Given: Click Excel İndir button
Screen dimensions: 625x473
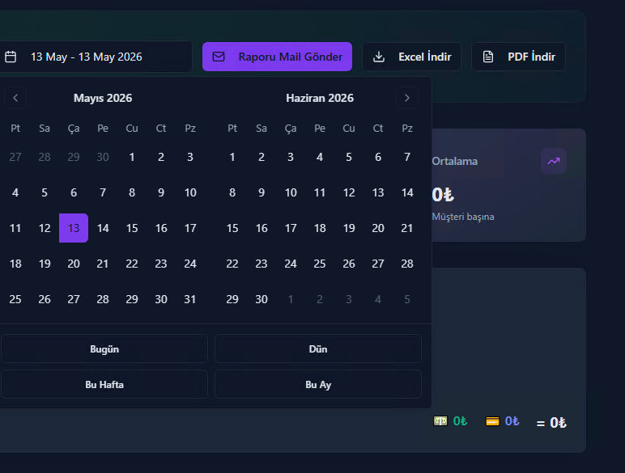Looking at the screenshot, I should (x=411, y=57).
